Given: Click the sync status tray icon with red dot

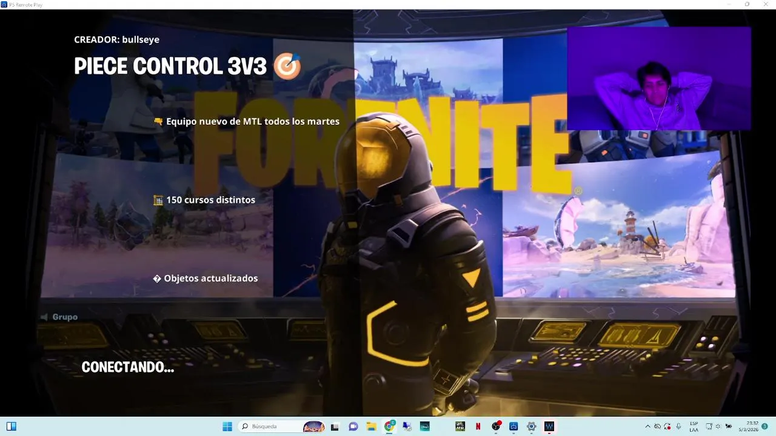Looking at the screenshot, I should 667,427.
